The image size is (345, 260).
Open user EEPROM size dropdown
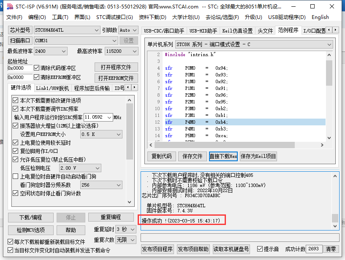click(101, 134)
